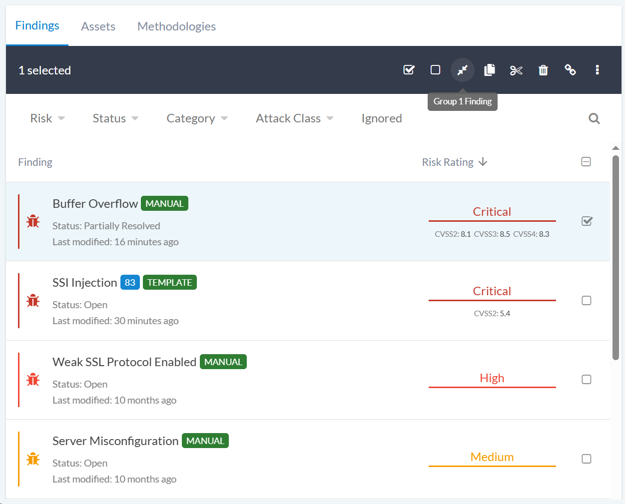
Task: Click the Group Finding merge icon
Action: tap(462, 70)
